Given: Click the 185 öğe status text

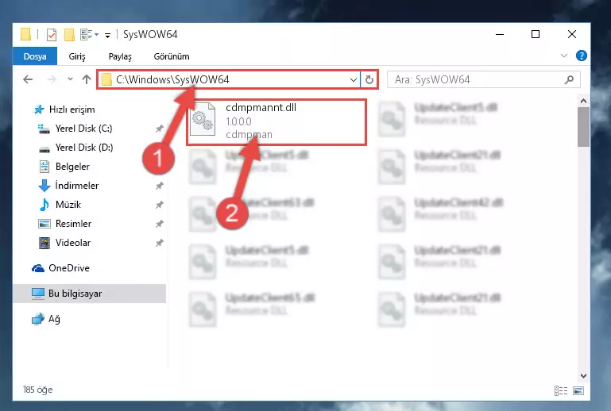Looking at the screenshot, I should click(37, 390).
